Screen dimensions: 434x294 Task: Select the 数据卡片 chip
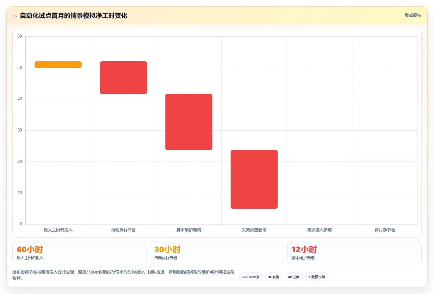tap(317, 277)
